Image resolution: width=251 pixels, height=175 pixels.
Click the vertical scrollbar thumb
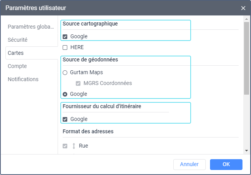(246, 58)
